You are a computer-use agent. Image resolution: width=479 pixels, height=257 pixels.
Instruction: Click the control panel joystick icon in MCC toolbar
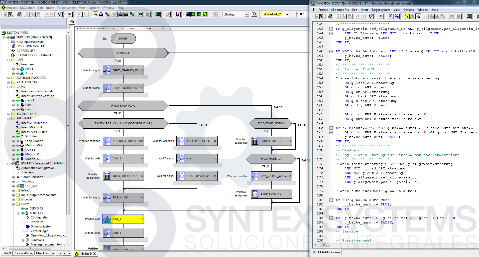click(178, 14)
